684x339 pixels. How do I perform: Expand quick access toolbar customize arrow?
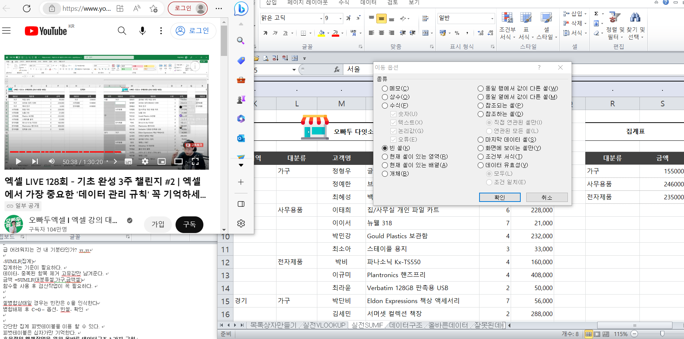coord(304,58)
